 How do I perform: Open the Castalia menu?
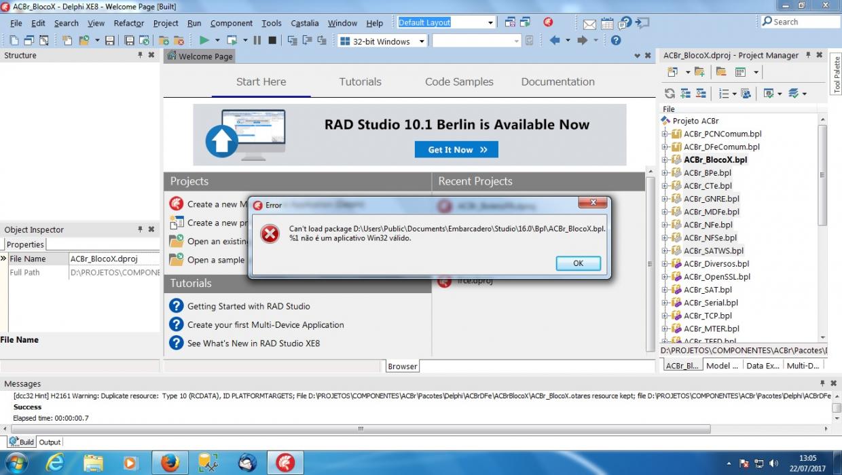click(305, 23)
